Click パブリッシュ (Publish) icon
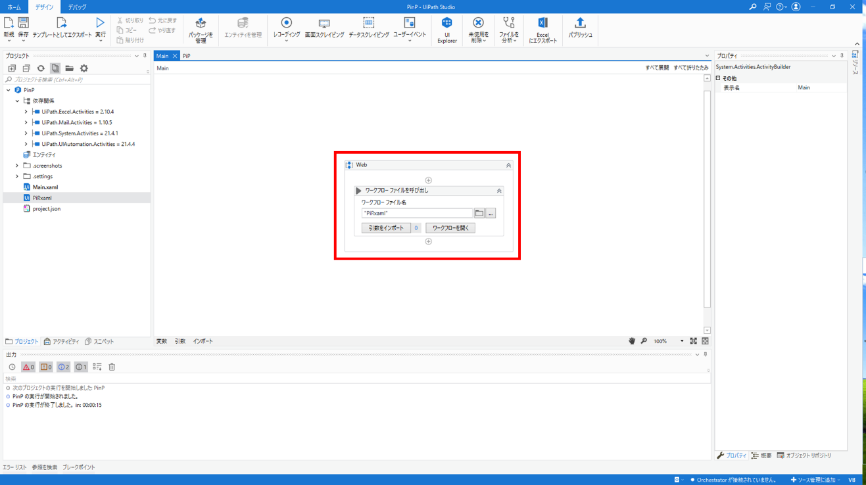 pyautogui.click(x=580, y=23)
